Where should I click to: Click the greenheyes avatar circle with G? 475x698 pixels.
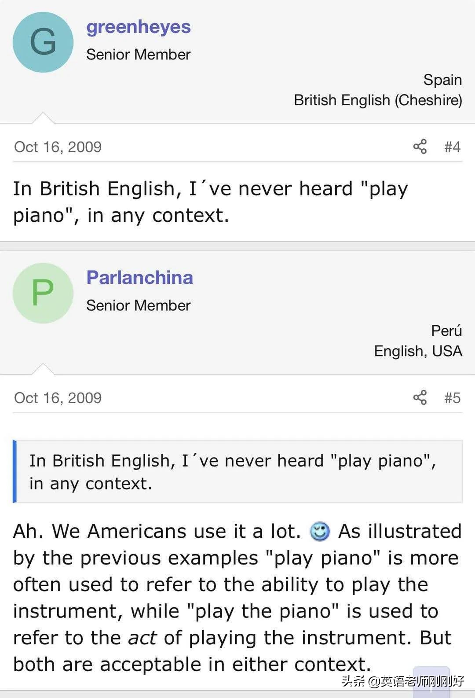pyautogui.click(x=43, y=42)
